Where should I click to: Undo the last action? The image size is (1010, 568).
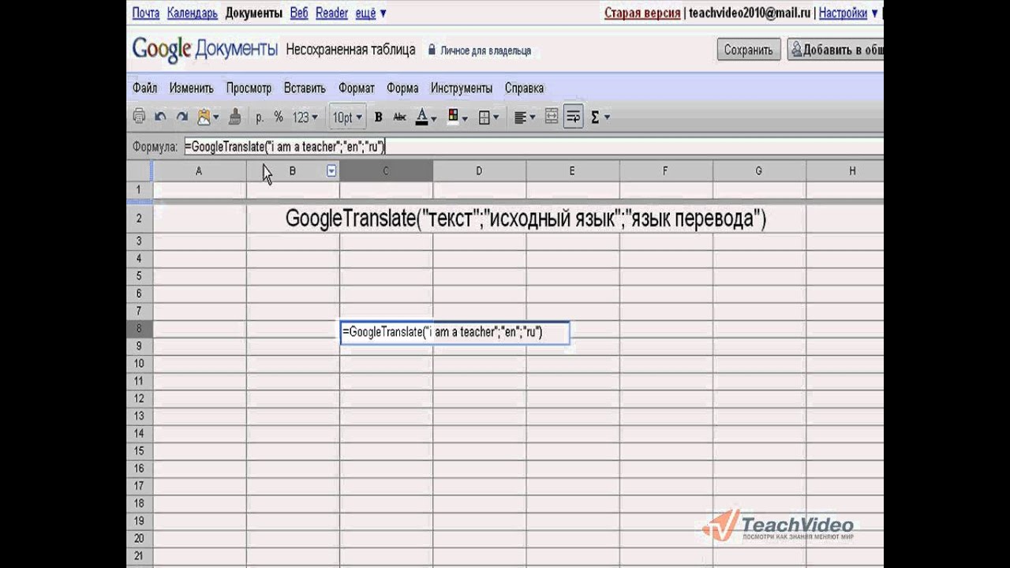(x=160, y=117)
